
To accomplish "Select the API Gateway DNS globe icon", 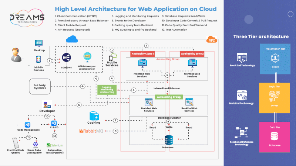I will (x=87, y=56).
